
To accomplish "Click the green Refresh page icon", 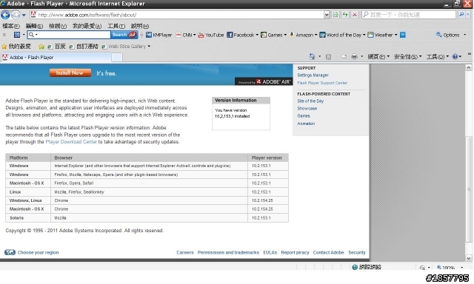I will coord(345,15).
